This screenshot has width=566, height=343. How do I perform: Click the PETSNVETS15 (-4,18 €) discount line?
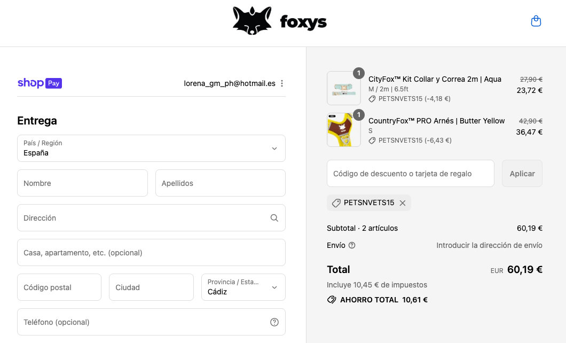point(414,98)
